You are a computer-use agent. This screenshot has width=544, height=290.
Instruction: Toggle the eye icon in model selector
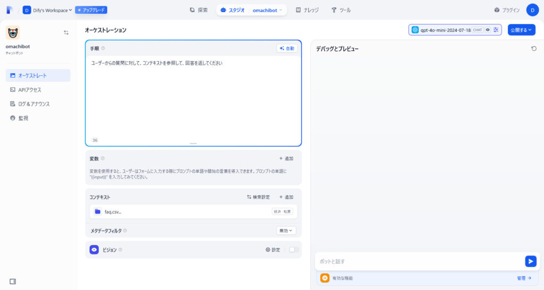coord(488,30)
